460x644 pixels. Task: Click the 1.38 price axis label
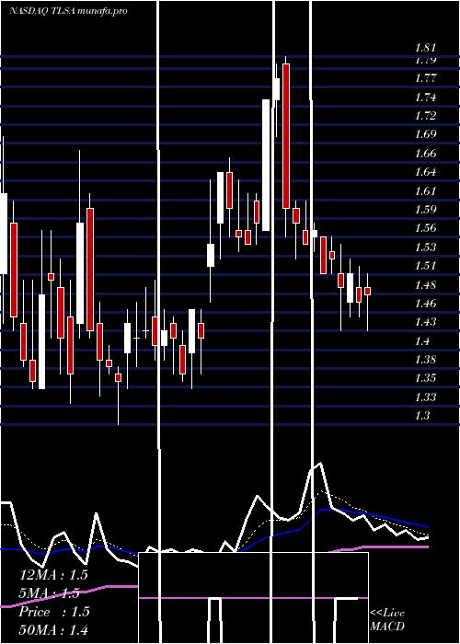[425, 360]
